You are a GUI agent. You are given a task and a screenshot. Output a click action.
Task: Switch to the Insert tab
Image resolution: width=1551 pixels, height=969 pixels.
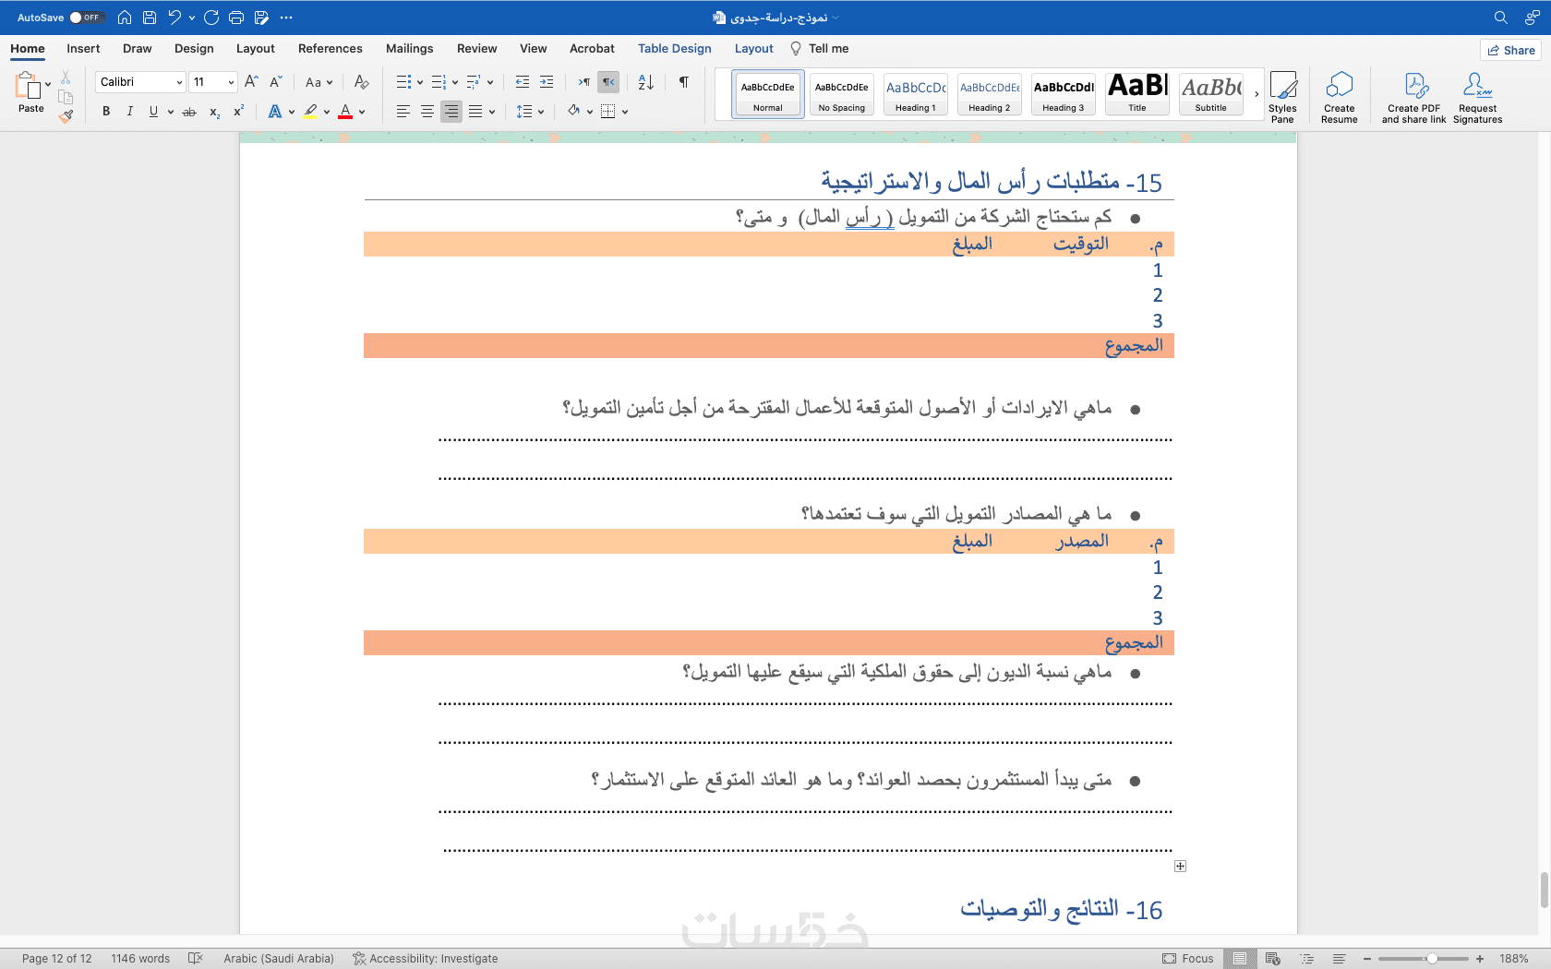83,49
